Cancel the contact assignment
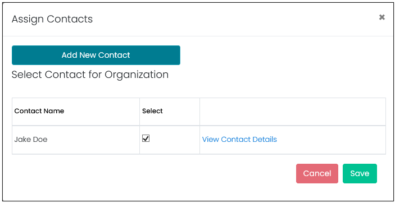395x203 pixels. (x=317, y=173)
